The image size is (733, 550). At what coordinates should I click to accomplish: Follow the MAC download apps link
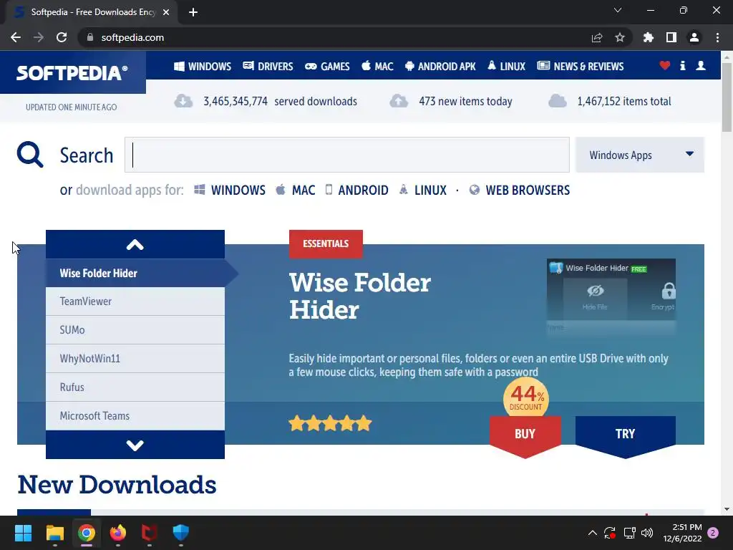coord(295,190)
